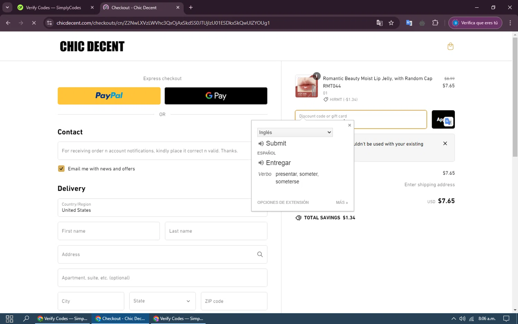Close the Checkout - Chic Decent tab
The image size is (518, 324).
coord(178,7)
